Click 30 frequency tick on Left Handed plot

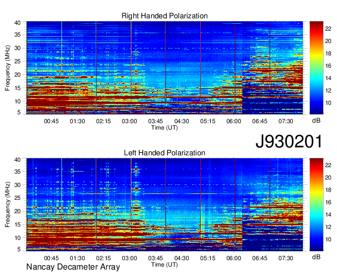coord(17,185)
